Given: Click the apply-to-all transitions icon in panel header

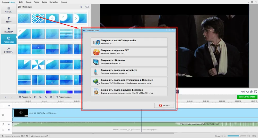Looking at the screenshot, I should click(87, 7).
